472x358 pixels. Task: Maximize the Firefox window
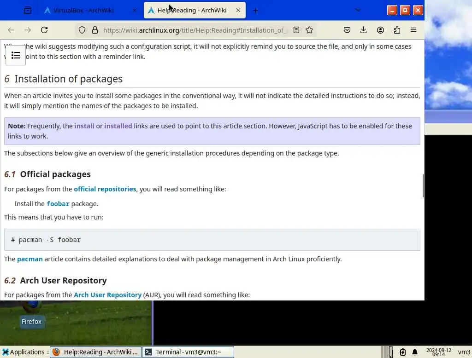point(405,10)
